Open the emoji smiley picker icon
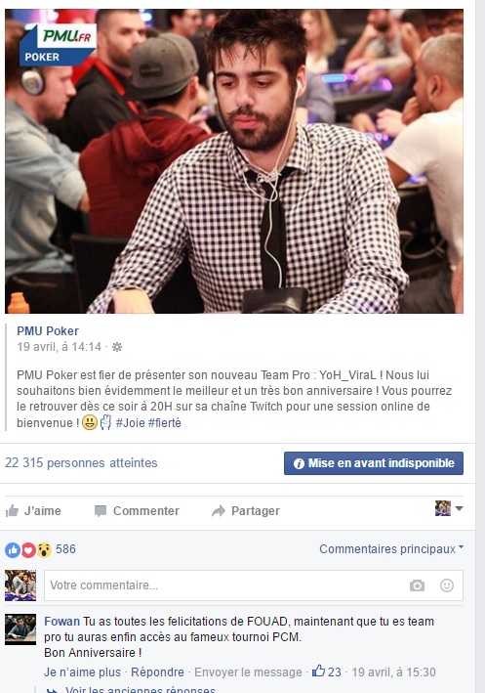The height and width of the screenshot is (693, 485). pyautogui.click(x=447, y=585)
